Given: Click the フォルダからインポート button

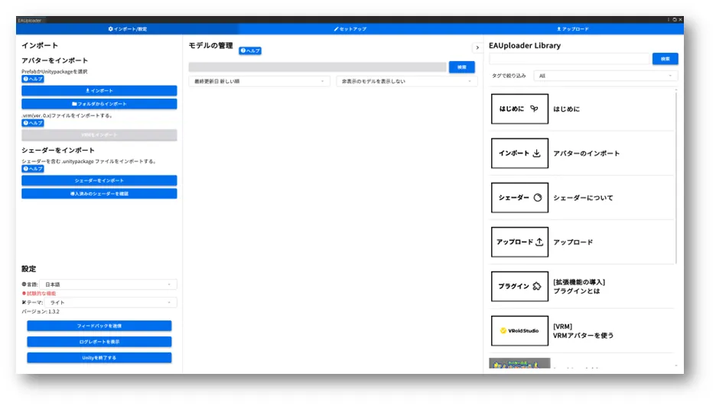Looking at the screenshot, I should (x=99, y=103).
